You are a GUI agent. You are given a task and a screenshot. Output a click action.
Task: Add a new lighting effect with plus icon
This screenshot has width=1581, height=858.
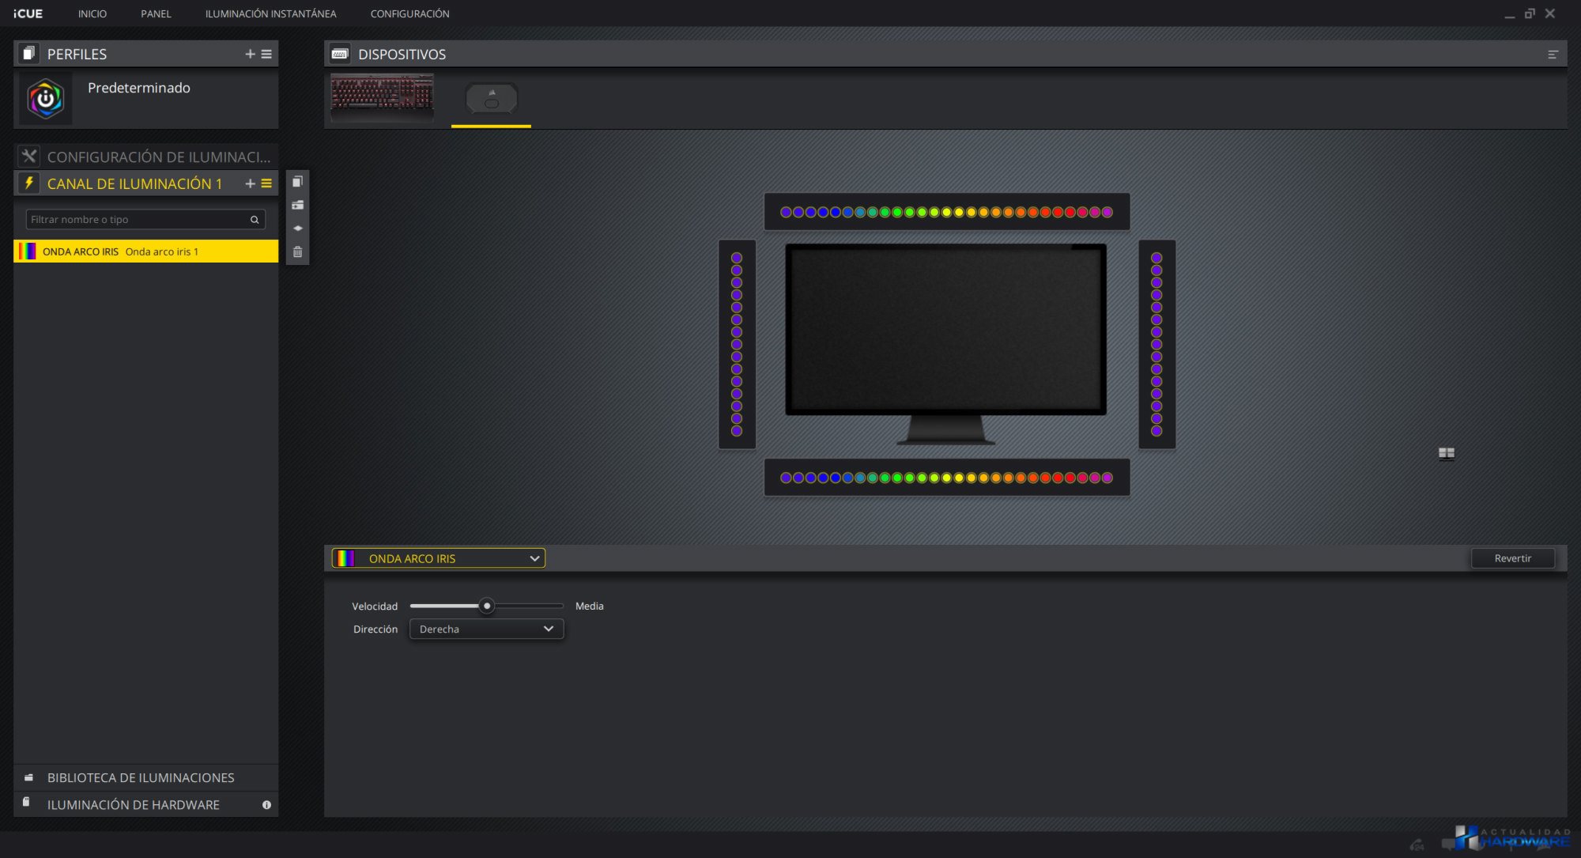250,183
